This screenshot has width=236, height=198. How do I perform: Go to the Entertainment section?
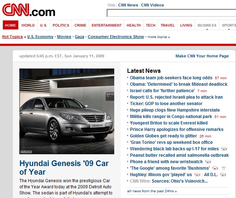click(x=107, y=25)
